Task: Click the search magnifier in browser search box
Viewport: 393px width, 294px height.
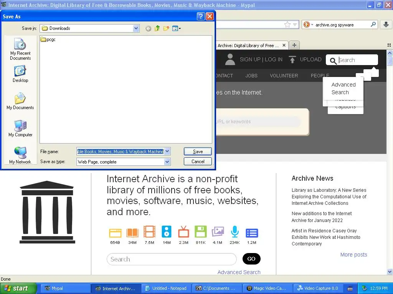Action: tap(373, 24)
